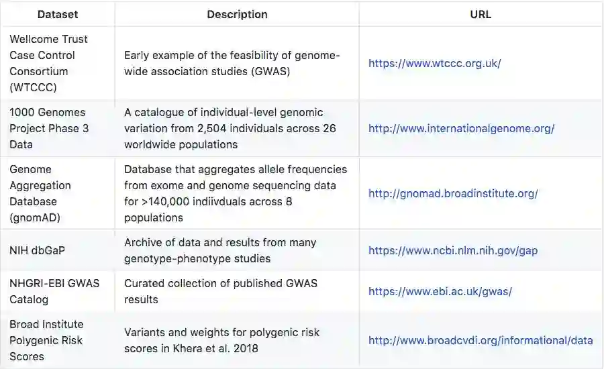Visit the ebi.ac.uk GWAS link
Screen dimensions: 604x369
point(440,291)
